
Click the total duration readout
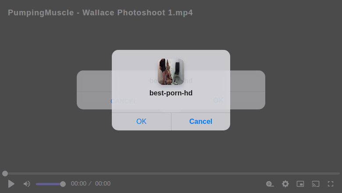click(x=103, y=184)
